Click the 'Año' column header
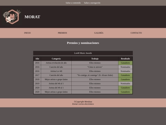Image resolution: width=166 pixels, height=125 pixels. (37, 59)
